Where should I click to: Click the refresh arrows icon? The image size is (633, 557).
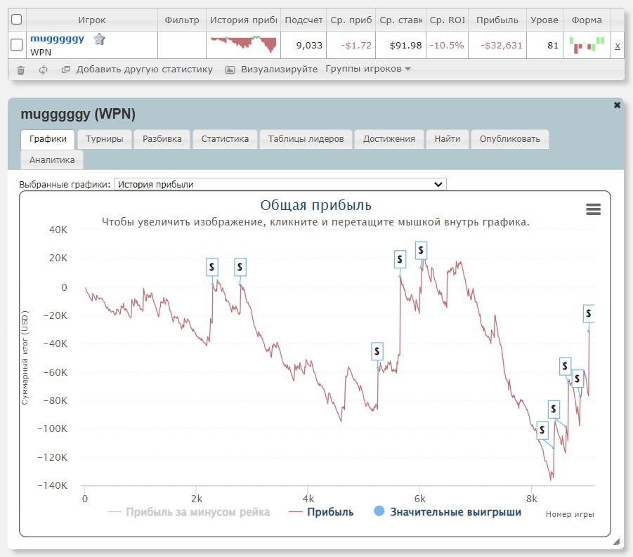click(44, 70)
